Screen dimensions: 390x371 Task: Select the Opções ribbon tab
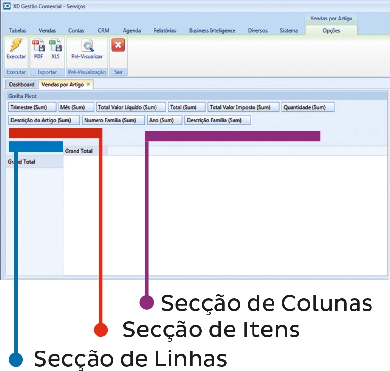click(x=331, y=30)
